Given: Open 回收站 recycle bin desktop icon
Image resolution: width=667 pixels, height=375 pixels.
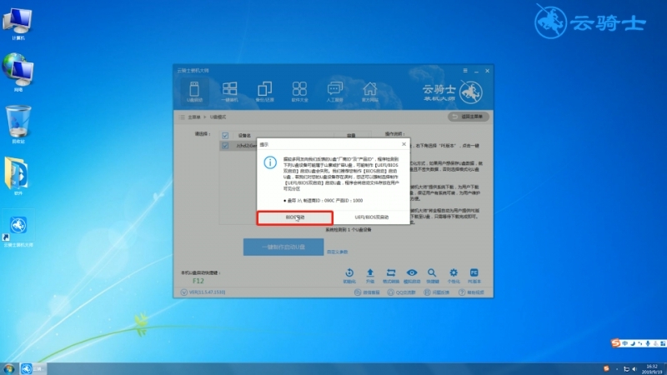Looking at the screenshot, I should pos(18,123).
